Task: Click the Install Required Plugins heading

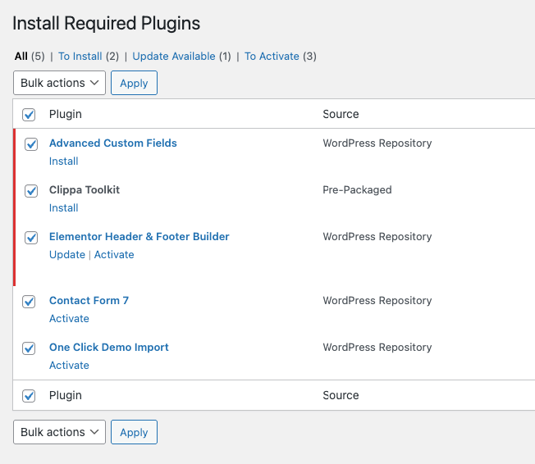Action: 107,24
